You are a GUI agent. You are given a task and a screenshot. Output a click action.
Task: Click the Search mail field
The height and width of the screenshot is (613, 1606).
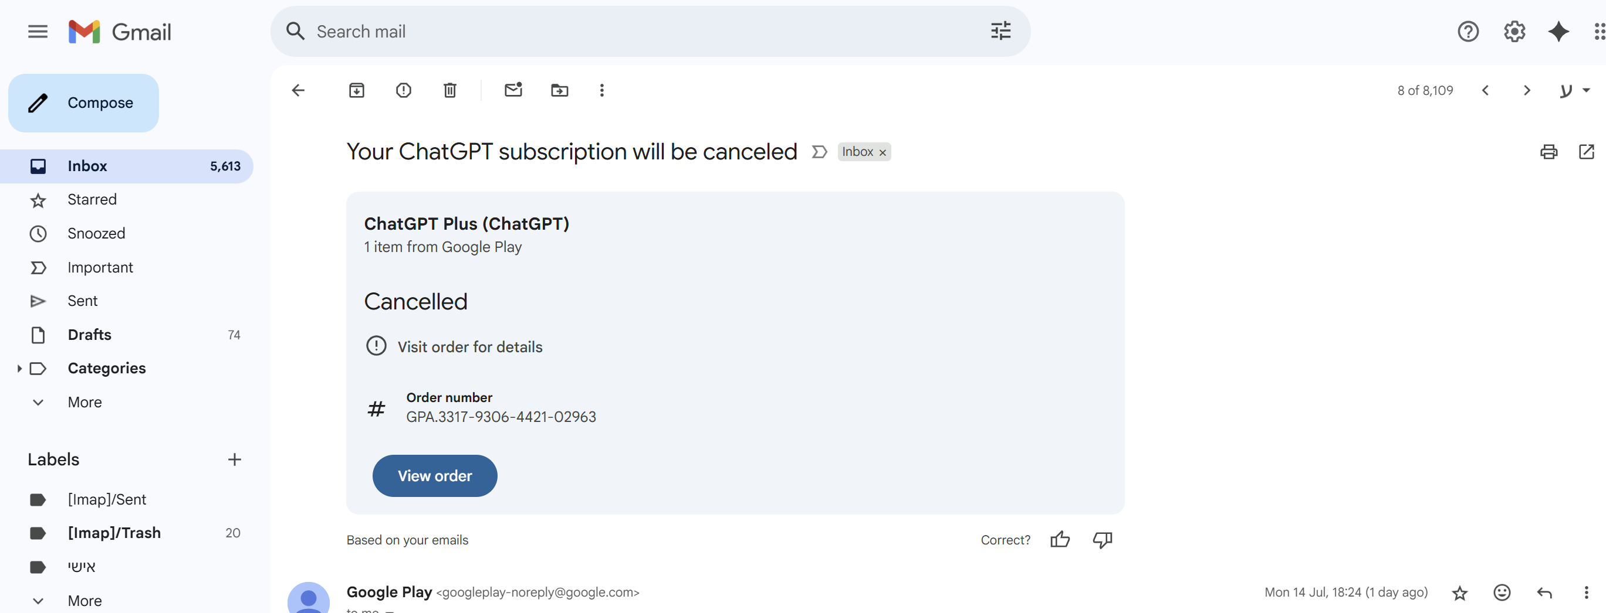pyautogui.click(x=623, y=31)
